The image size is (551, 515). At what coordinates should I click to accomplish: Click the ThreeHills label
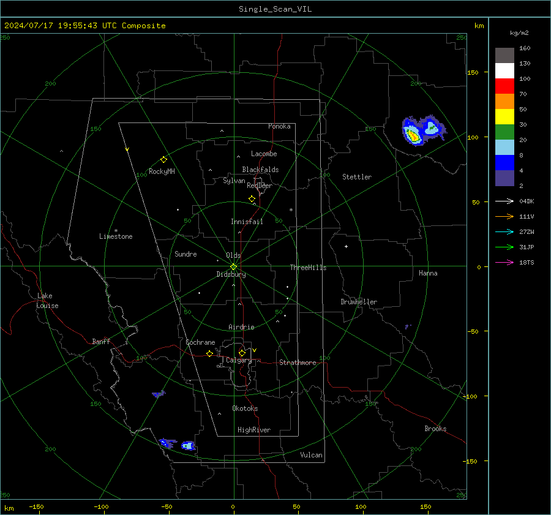coord(308,268)
